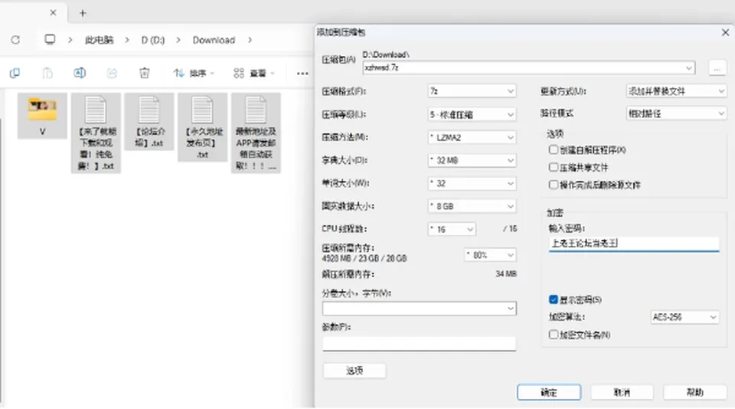Click the paste icon in the Explorer toolbar
The width and height of the screenshot is (735, 409).
pyautogui.click(x=47, y=73)
